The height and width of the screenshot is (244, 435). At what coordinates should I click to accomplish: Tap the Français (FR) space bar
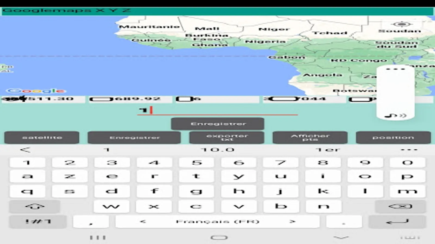click(217, 222)
